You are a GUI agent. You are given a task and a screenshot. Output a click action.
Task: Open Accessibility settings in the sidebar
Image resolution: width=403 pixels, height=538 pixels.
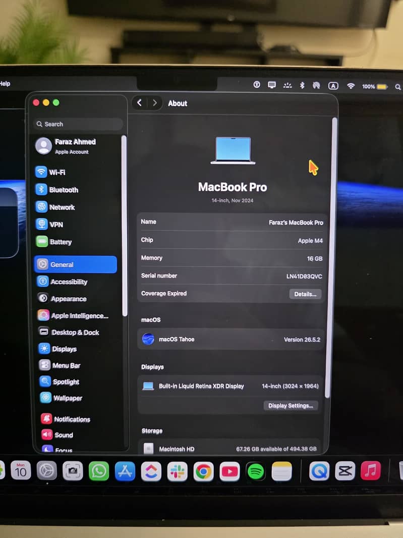[x=62, y=281]
